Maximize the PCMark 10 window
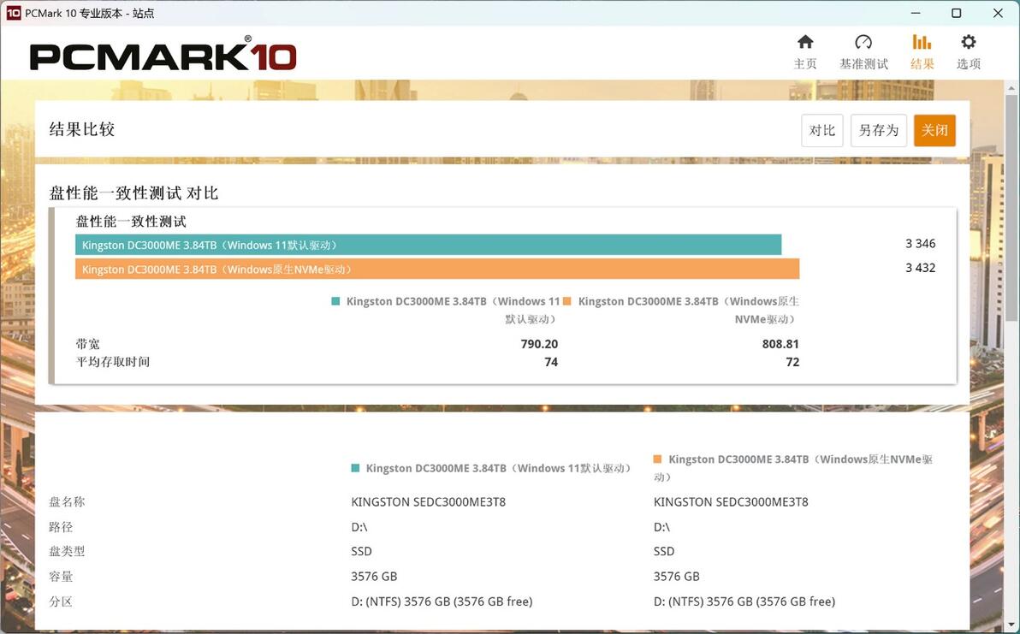1020x634 pixels. pos(957,13)
